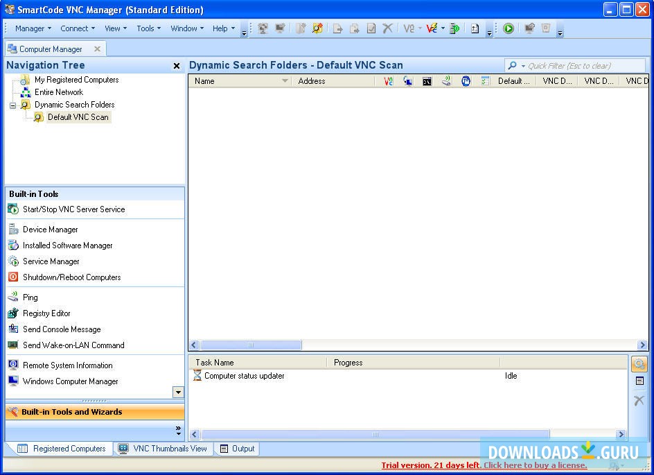
Task: Click the gray X icon beside the task list
Action: tap(639, 401)
